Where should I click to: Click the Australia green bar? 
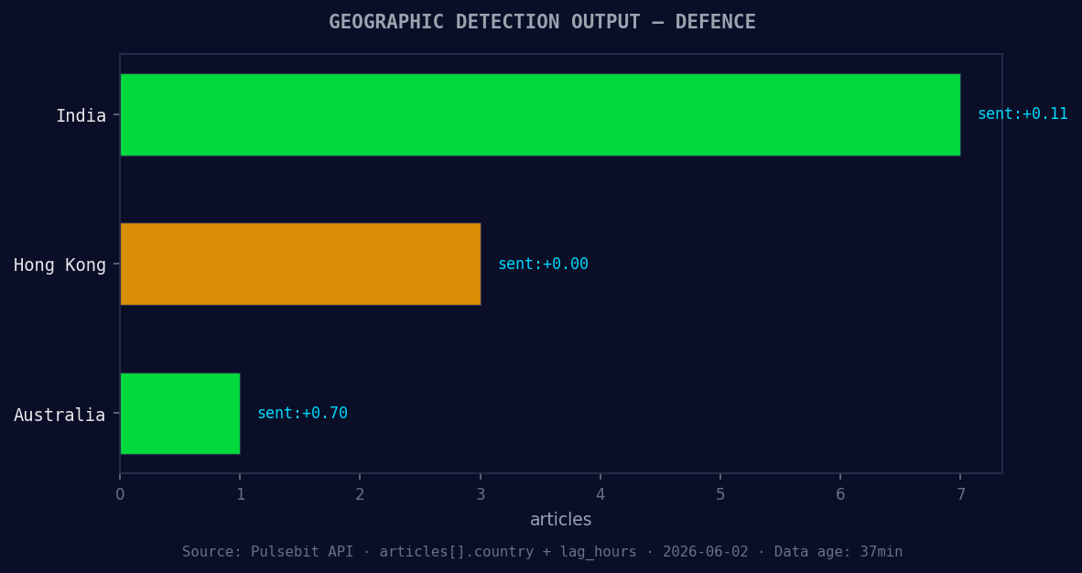click(180, 414)
